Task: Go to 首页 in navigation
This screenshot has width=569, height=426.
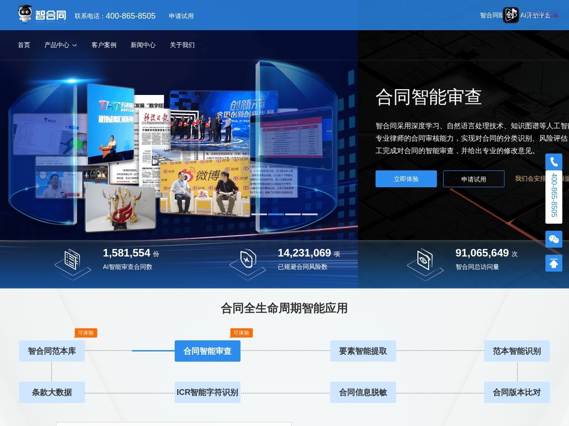Action: [24, 45]
